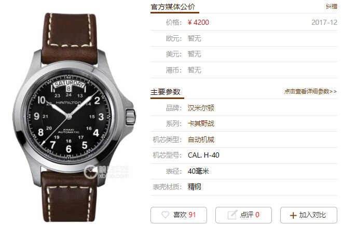This screenshot has height=225, width=343.
Task: Click the heart icon beside 喜欢
Action: [x=165, y=215]
